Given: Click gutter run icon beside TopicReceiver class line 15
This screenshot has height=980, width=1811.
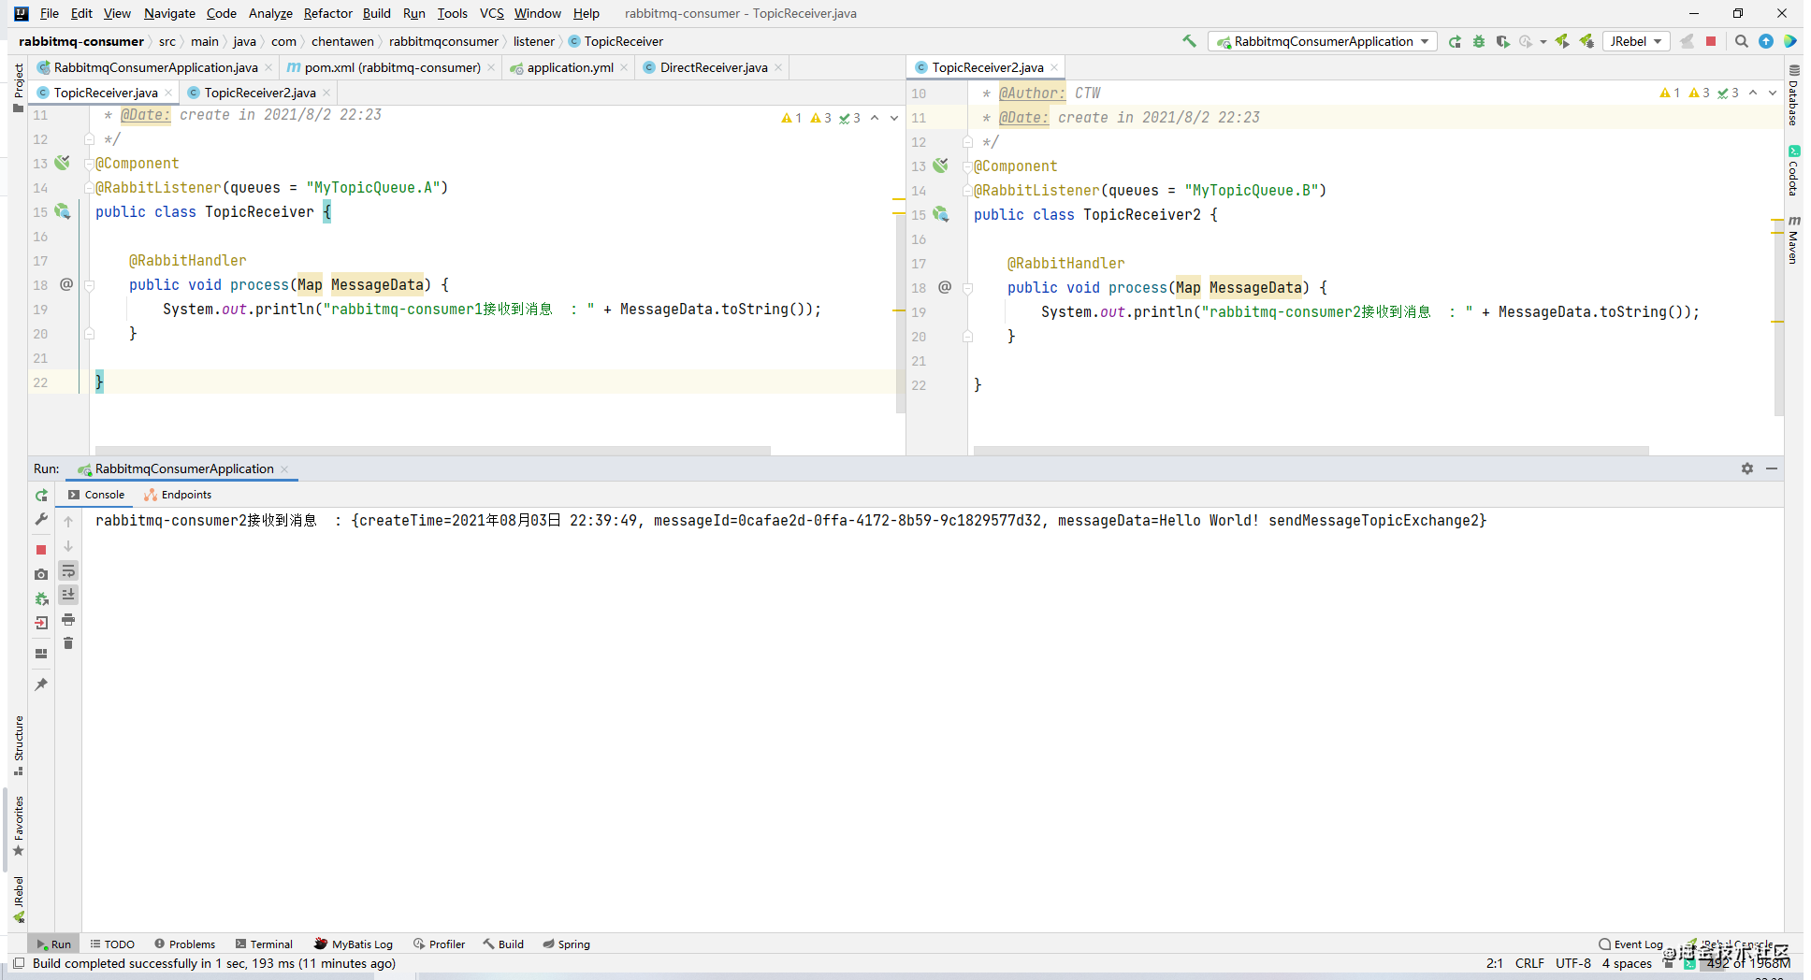Looking at the screenshot, I should 63,211.
